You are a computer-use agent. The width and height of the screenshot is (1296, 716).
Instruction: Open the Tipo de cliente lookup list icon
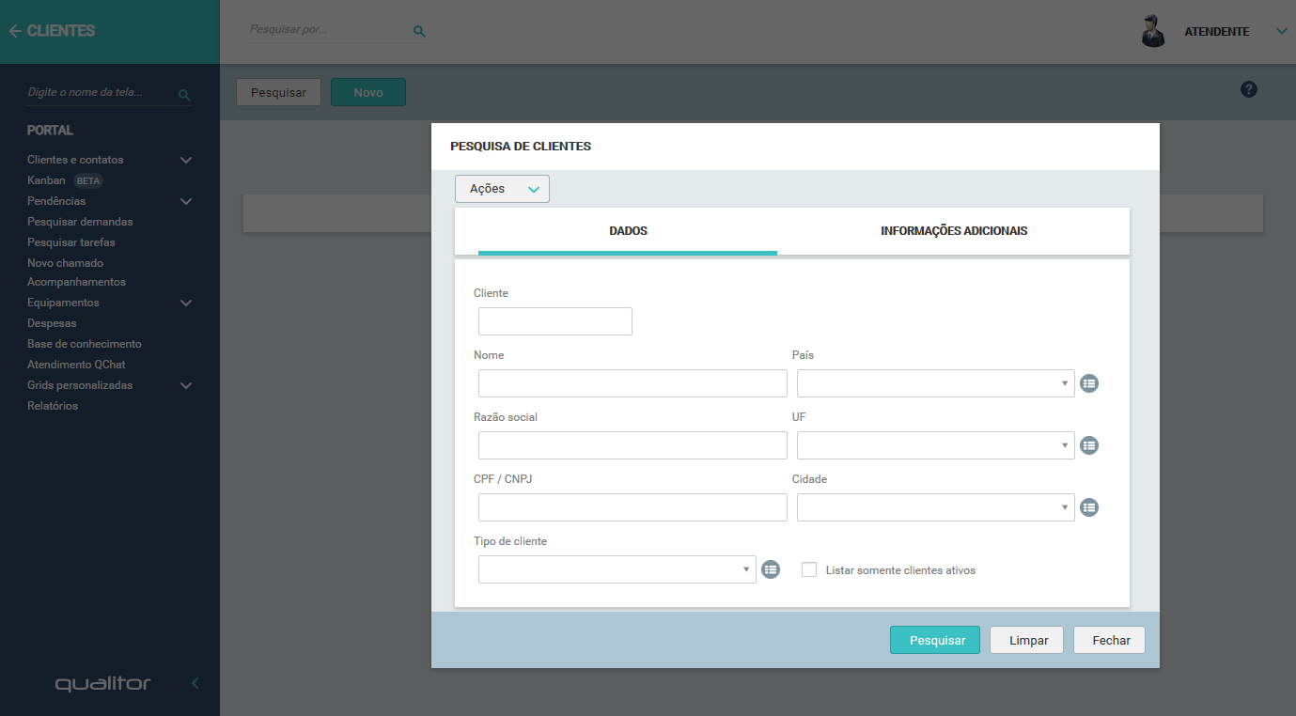point(771,569)
